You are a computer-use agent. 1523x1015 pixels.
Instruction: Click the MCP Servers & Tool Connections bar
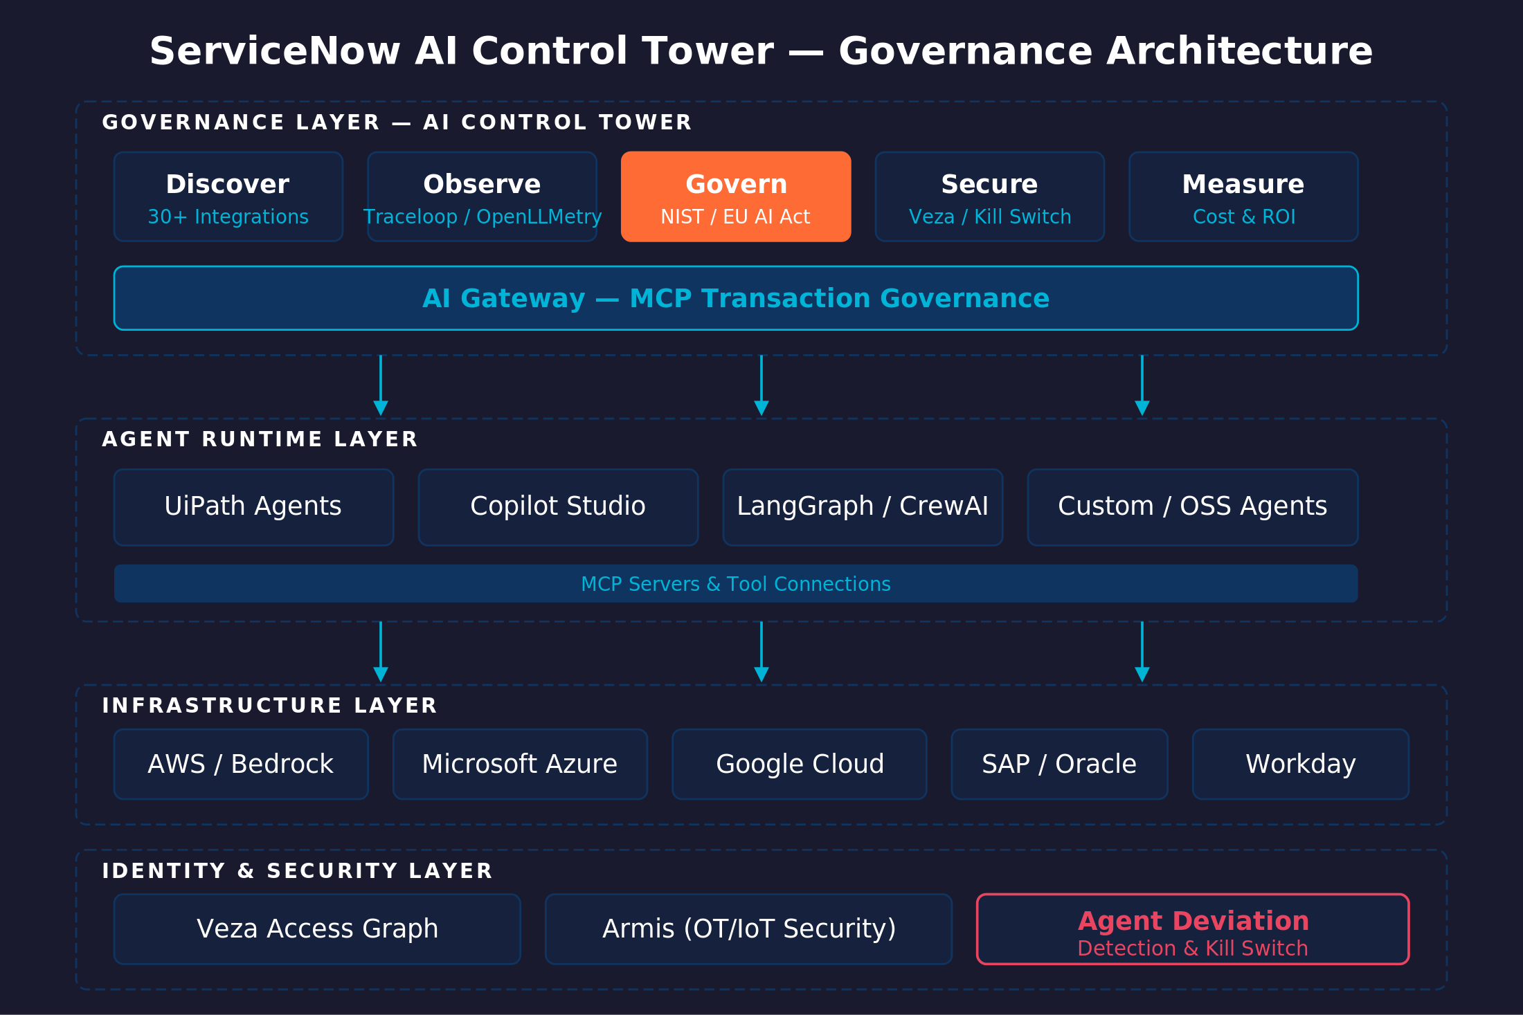coord(736,583)
